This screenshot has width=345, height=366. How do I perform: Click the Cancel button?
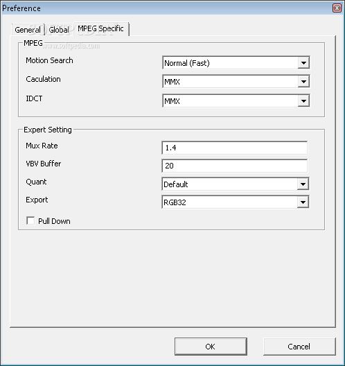(x=299, y=347)
